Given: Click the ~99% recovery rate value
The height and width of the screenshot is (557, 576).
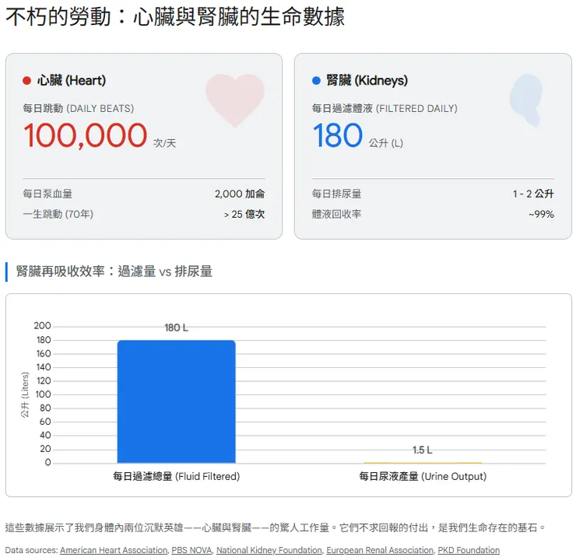Looking at the screenshot, I should pyautogui.click(x=541, y=214).
